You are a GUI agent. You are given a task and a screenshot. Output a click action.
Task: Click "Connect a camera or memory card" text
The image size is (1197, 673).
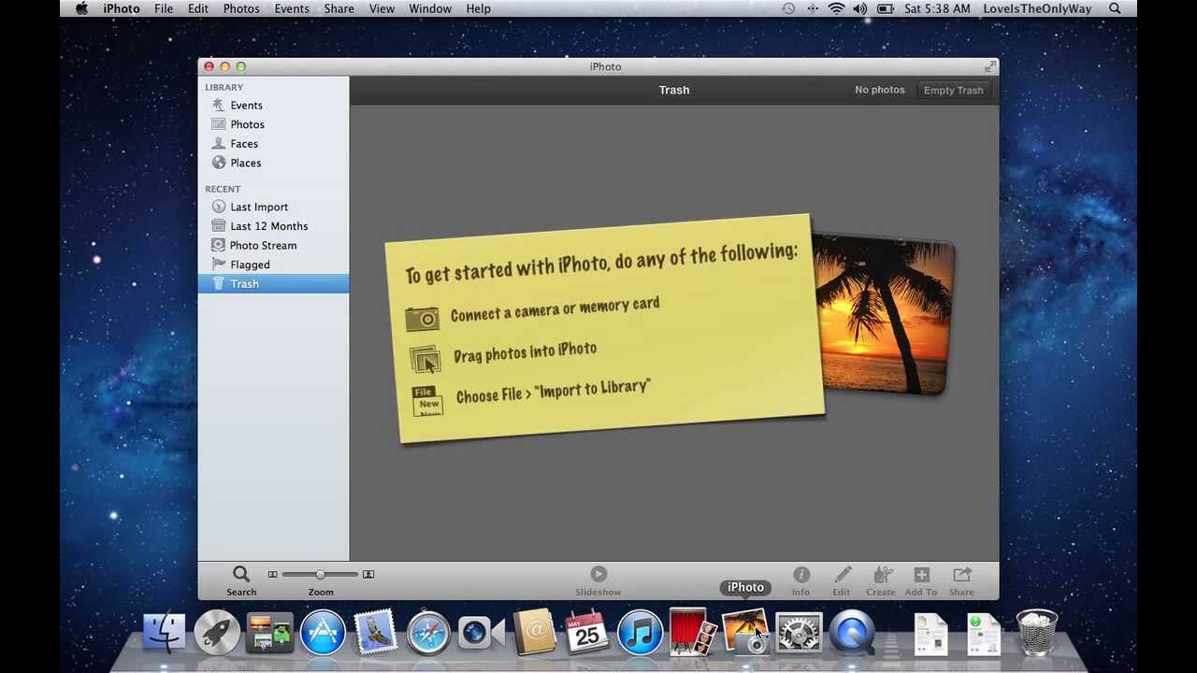555,309
